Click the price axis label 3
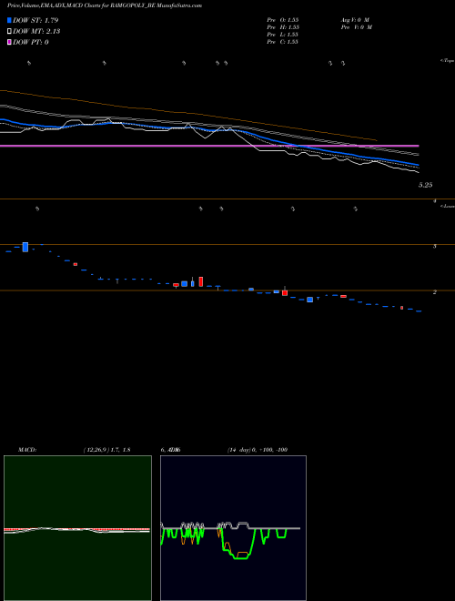 click(434, 247)
